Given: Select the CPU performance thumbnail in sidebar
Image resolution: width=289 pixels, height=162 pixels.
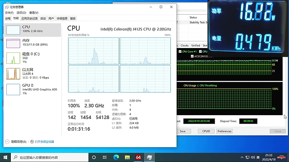Looking at the screenshot, I should click(13, 30).
